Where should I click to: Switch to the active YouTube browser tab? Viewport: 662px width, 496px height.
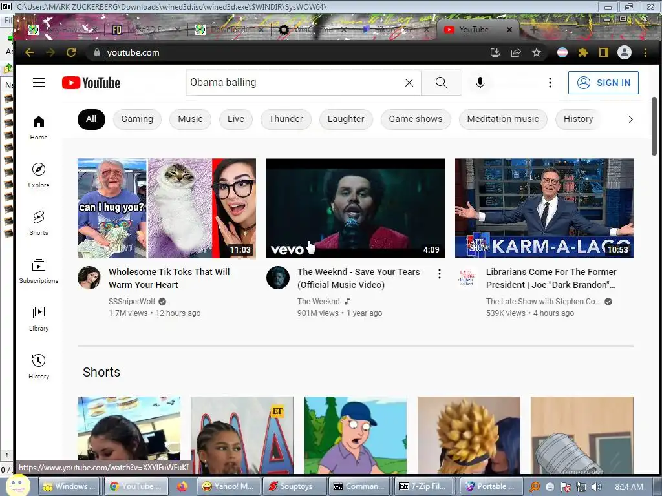[473, 30]
